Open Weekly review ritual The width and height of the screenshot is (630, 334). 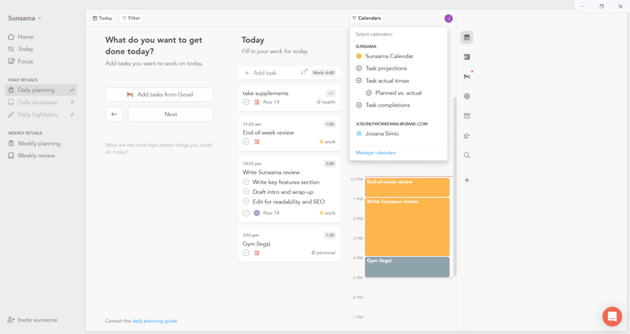36,156
